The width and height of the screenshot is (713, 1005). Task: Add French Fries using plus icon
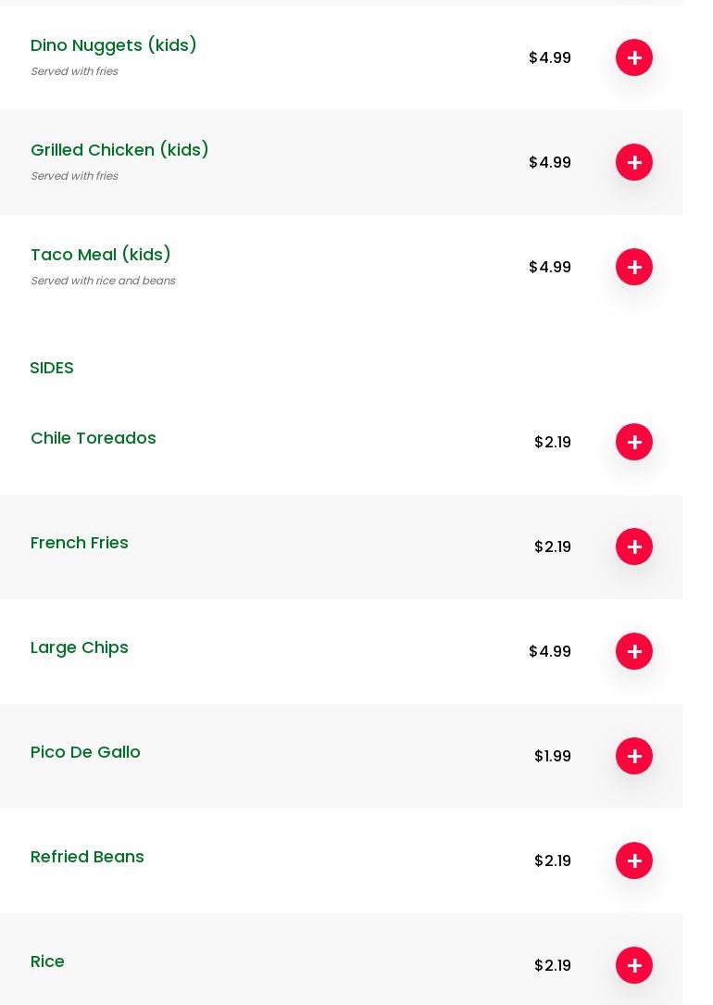(x=634, y=546)
